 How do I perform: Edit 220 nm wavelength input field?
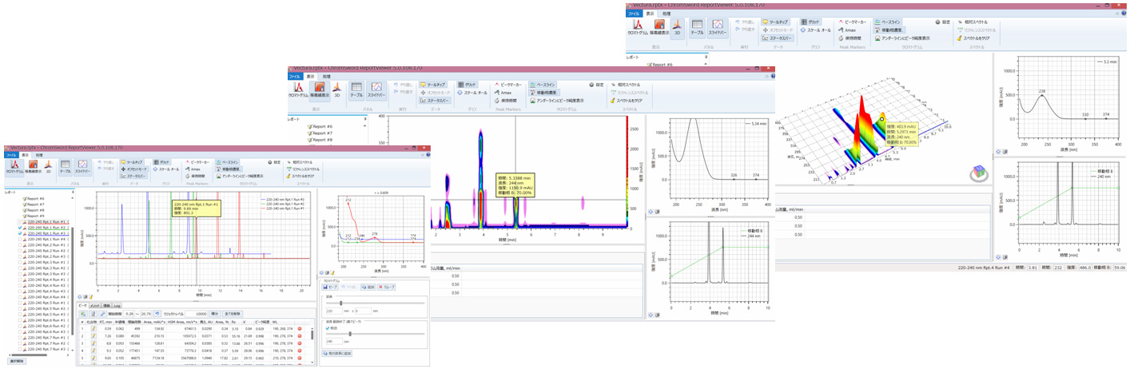[334, 311]
